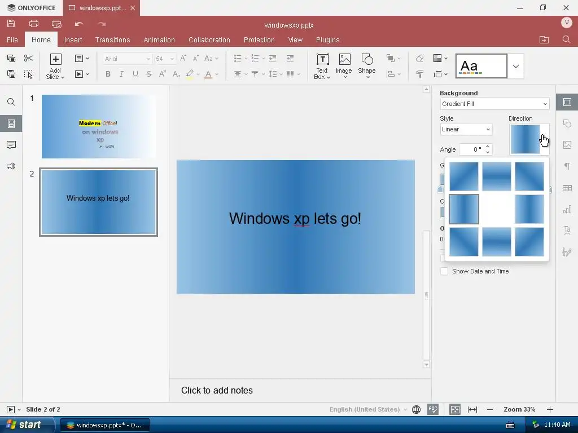Toggle spell checking in status bar
Image resolution: width=578 pixels, height=433 pixels.
click(433, 409)
